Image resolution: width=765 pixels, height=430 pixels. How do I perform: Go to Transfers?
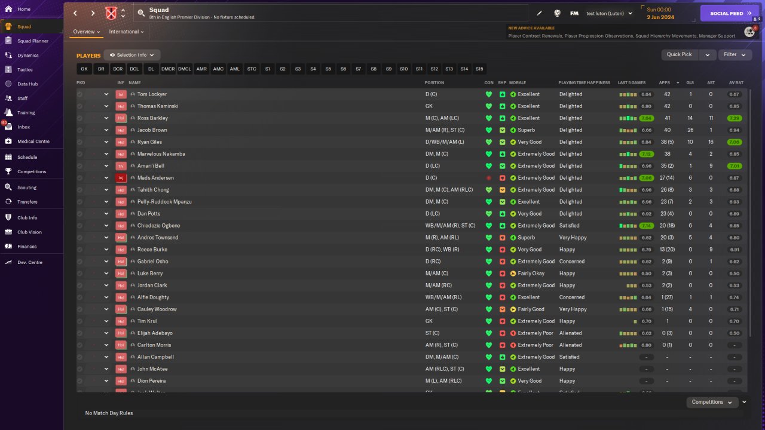tap(31, 201)
